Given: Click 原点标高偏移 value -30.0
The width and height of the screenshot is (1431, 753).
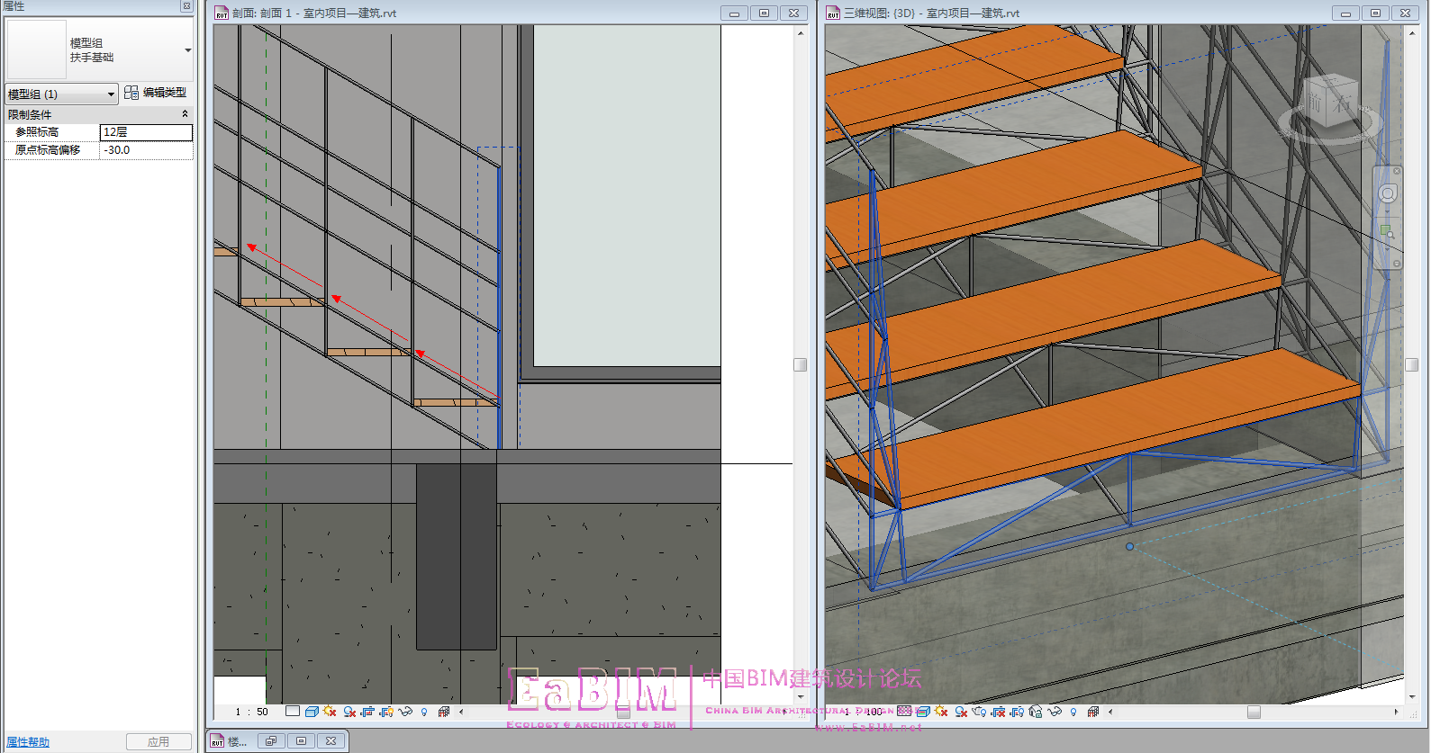Looking at the screenshot, I should click(x=146, y=150).
